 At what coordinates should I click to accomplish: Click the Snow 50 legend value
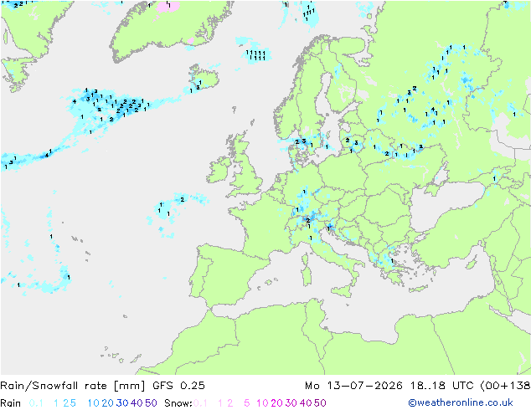(x=320, y=403)
